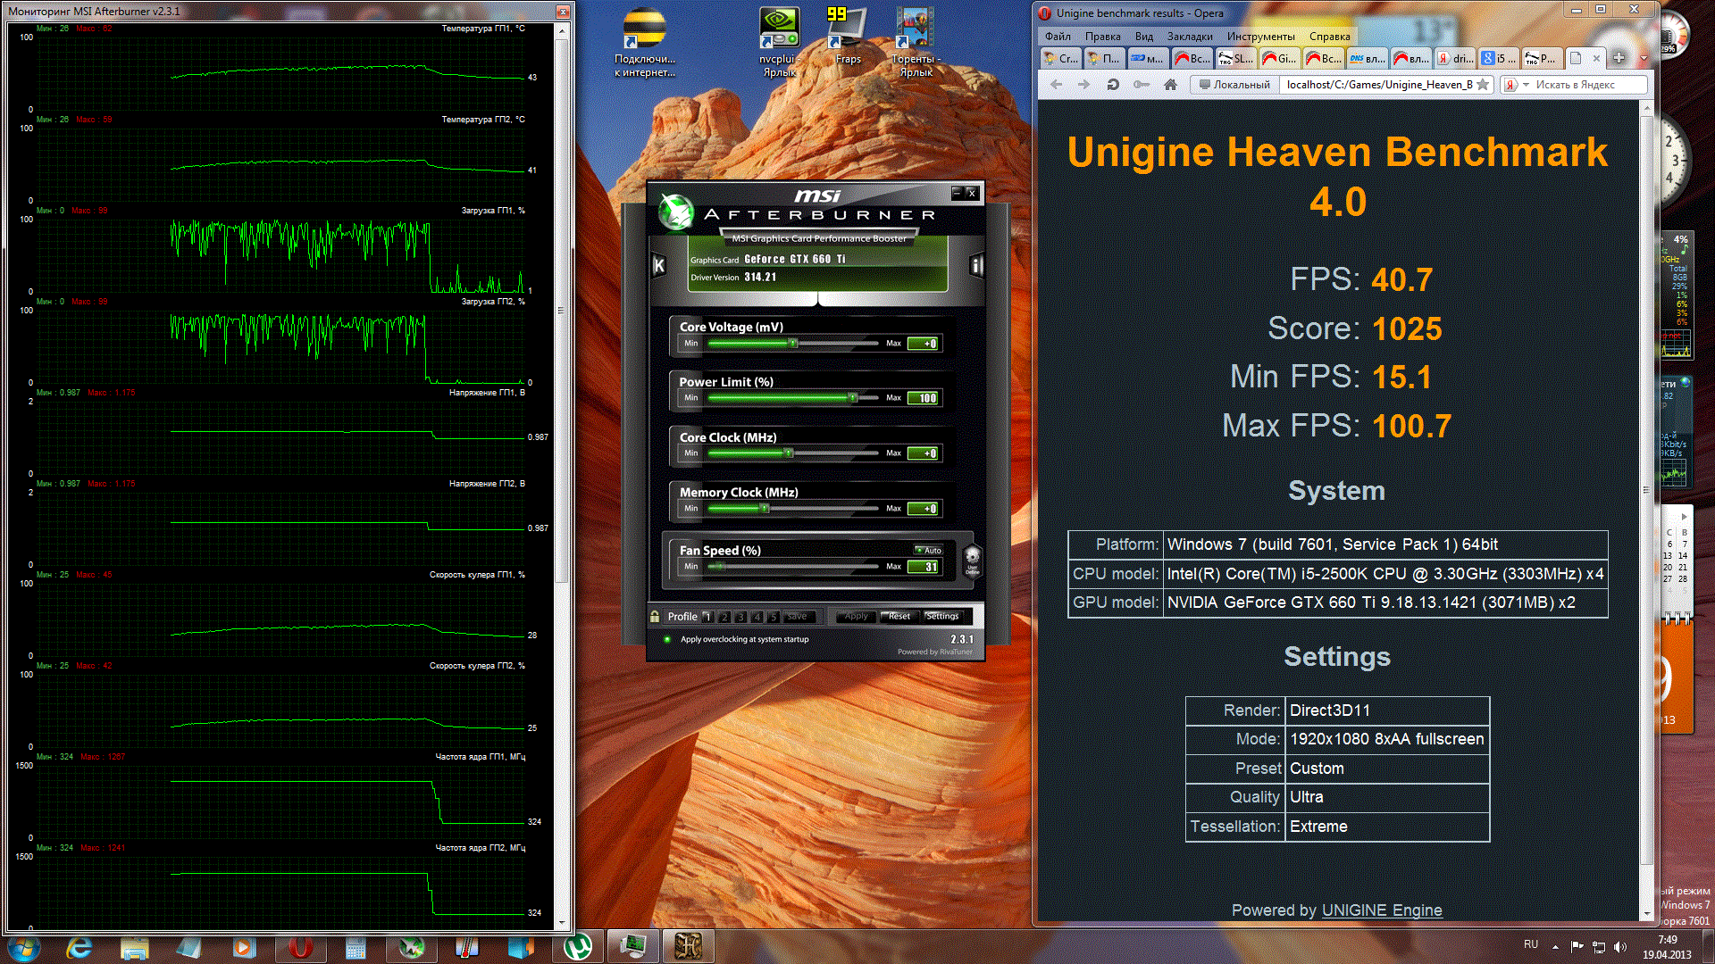Bookmark page with the star icon
This screenshot has height=964, width=1715.
[1483, 85]
